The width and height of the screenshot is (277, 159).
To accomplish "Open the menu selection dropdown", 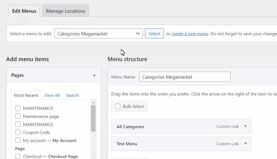I will 99,34.
